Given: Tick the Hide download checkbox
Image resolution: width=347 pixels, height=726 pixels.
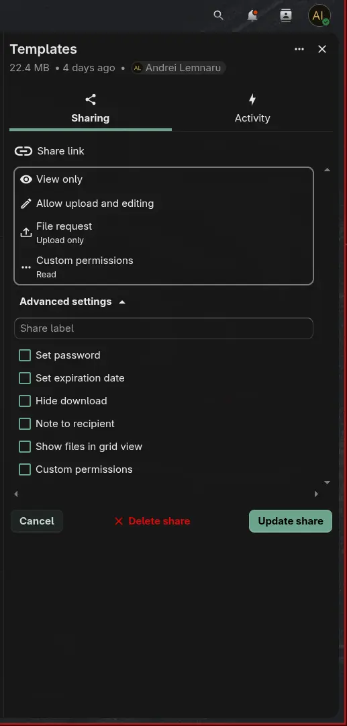Looking at the screenshot, I should point(25,401).
